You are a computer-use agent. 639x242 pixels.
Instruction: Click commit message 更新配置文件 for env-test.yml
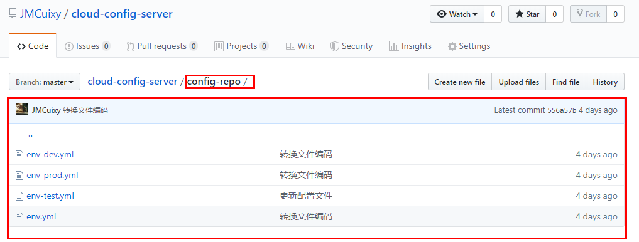305,196
